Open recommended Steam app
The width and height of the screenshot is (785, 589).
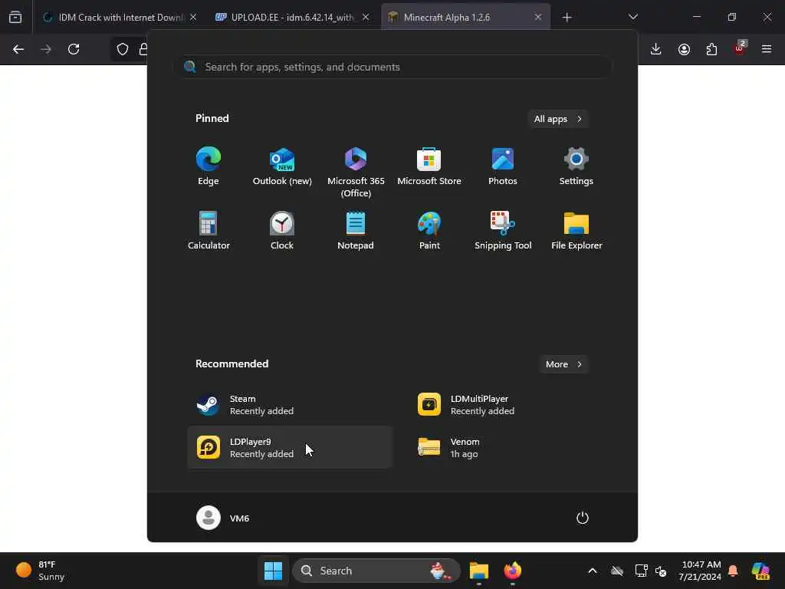289,405
